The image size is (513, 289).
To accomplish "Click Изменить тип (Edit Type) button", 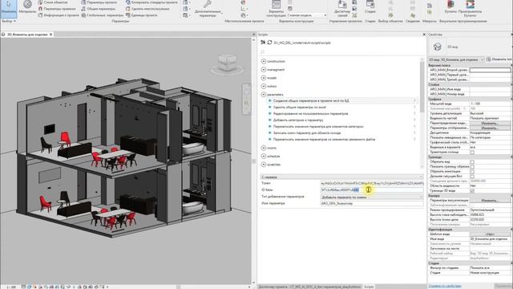I will [x=499, y=59].
